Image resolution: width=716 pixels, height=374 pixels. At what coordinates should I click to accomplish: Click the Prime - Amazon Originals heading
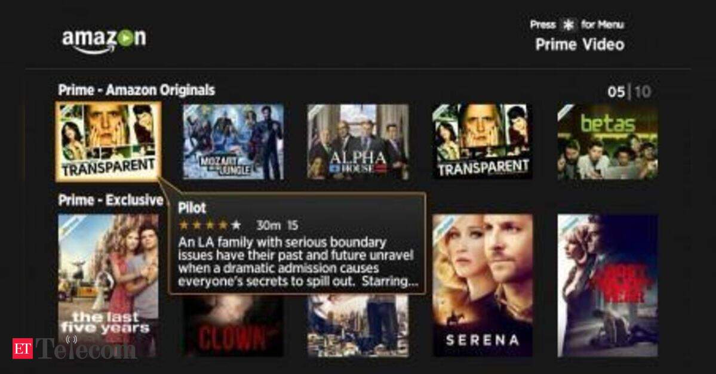point(137,90)
